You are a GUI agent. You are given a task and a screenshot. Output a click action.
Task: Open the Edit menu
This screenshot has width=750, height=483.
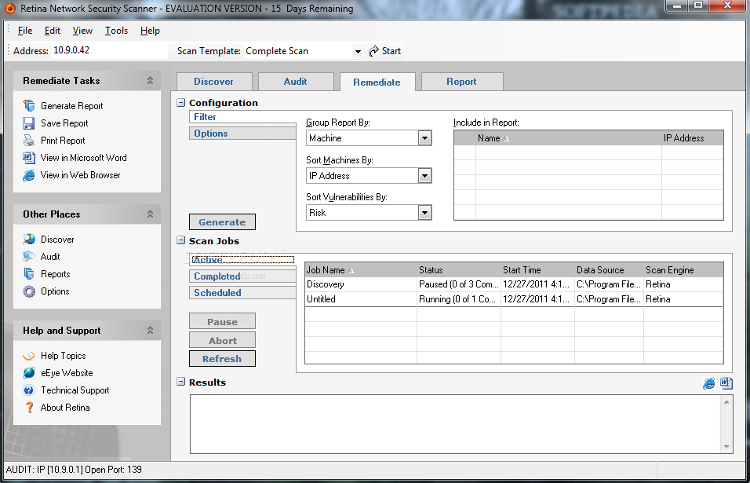click(x=52, y=31)
